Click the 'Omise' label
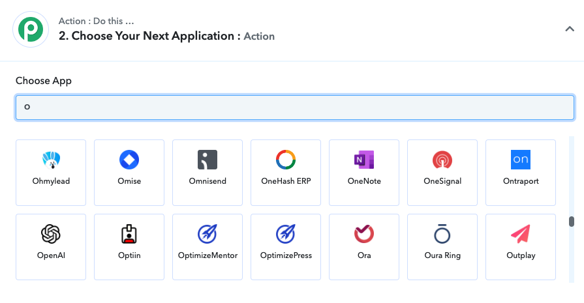584x303 pixels. click(x=129, y=181)
